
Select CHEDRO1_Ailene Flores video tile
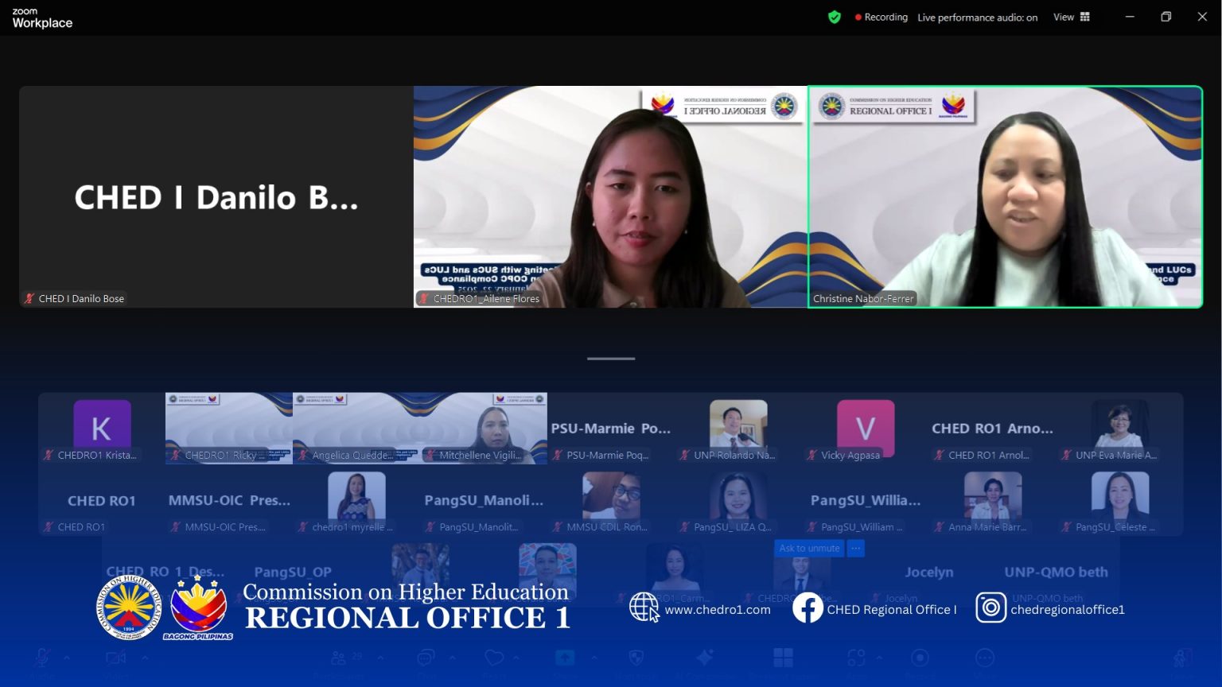pos(610,196)
